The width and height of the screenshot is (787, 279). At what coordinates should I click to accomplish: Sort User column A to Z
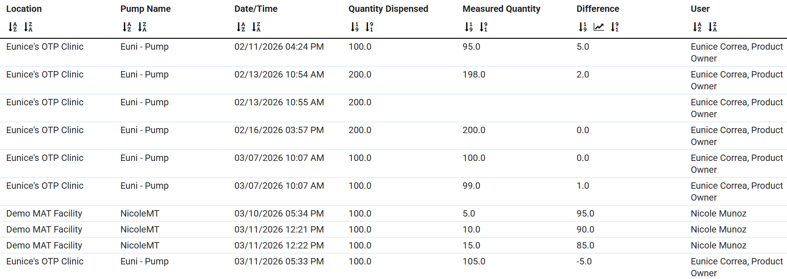point(697,27)
